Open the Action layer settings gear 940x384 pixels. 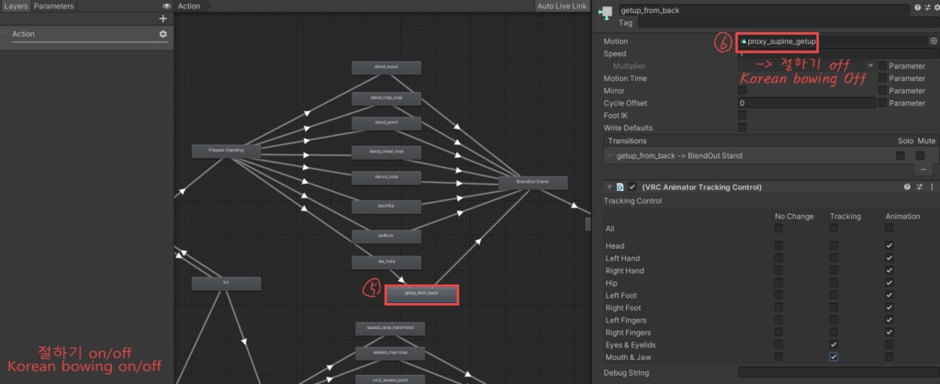163,34
